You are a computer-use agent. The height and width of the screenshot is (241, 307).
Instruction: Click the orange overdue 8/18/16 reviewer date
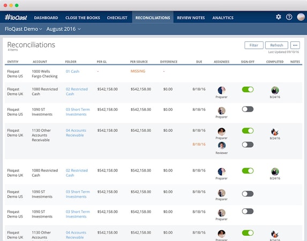click(199, 144)
